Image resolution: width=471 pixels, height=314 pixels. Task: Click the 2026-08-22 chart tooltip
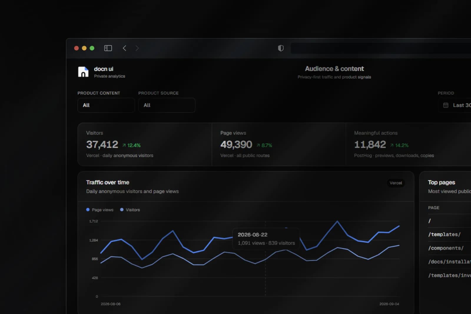pos(266,239)
